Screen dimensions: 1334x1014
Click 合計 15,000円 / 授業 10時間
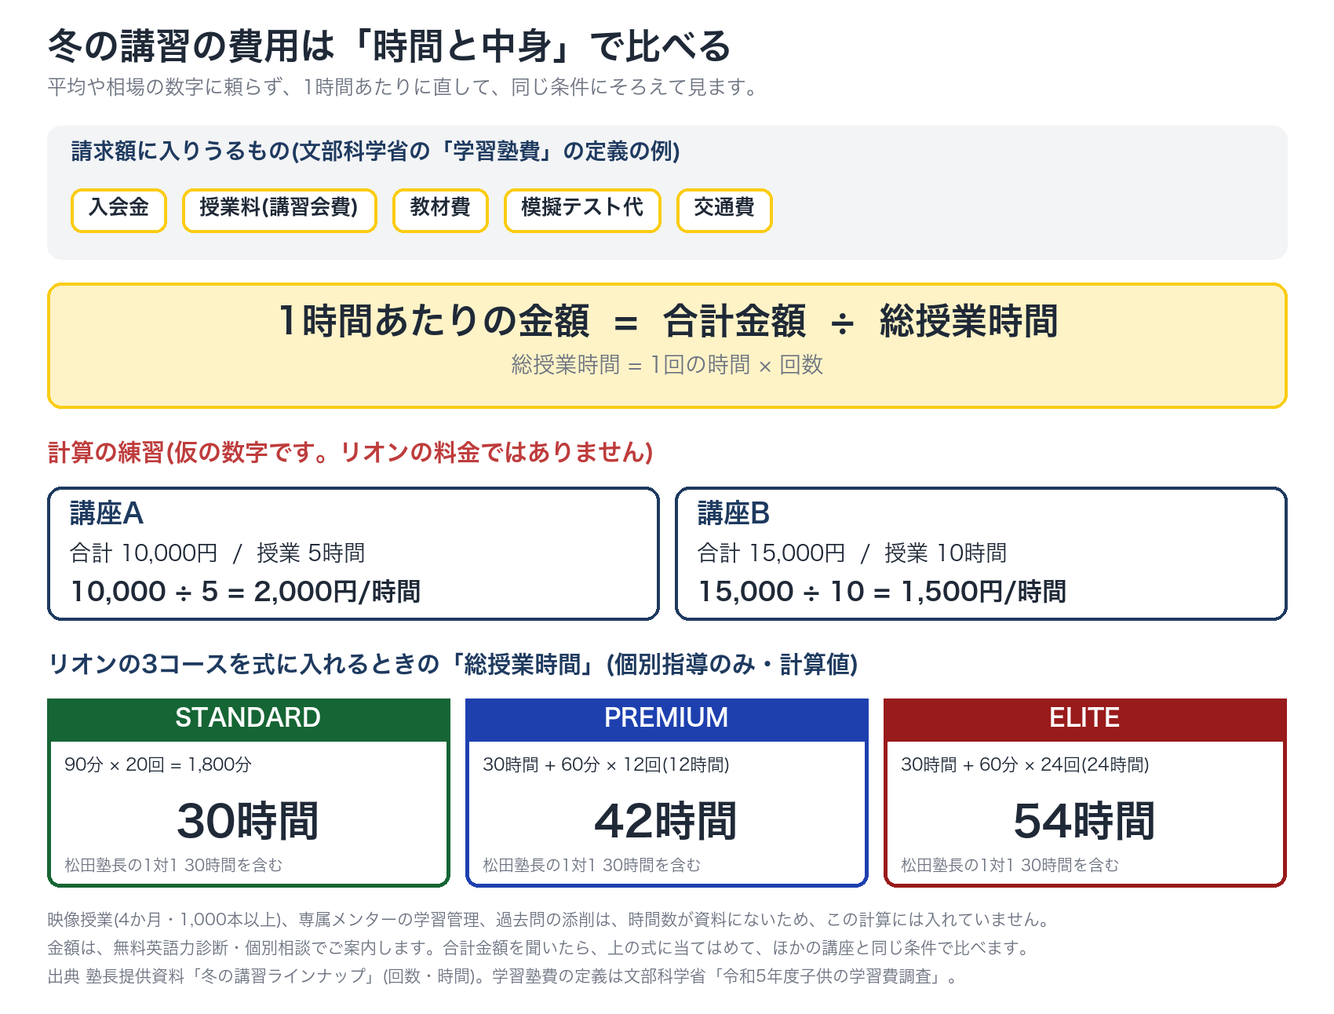(x=852, y=553)
